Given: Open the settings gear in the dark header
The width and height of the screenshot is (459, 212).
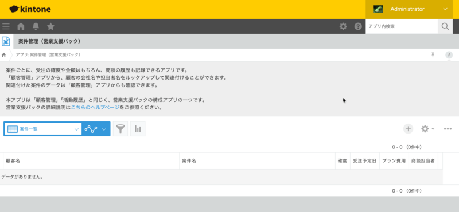Looking at the screenshot, I should 343,26.
